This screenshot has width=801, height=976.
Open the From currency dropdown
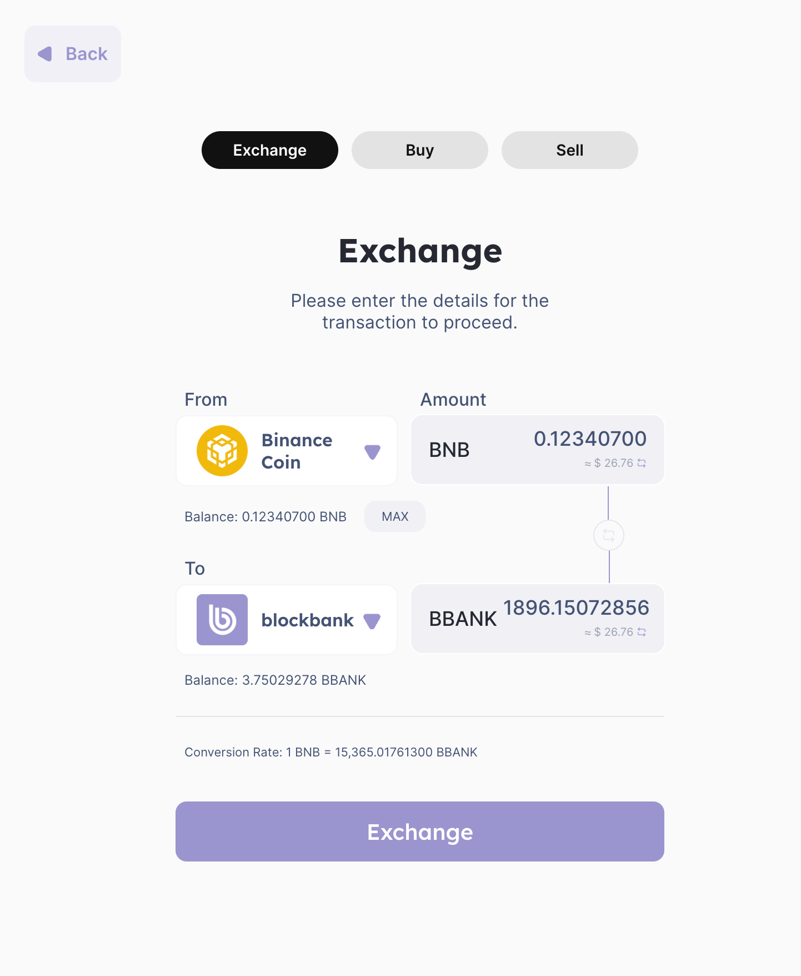click(286, 450)
